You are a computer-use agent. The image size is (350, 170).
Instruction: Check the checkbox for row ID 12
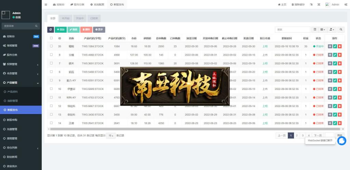[x=51, y=106]
